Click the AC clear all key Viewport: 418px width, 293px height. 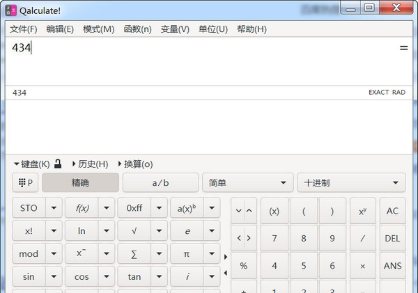click(393, 211)
